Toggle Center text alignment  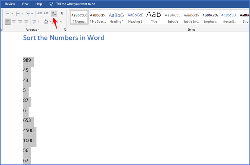click(x=14, y=22)
